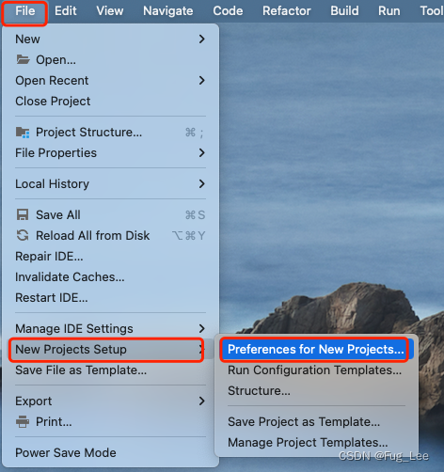Expand the Export submenu arrow

tap(201, 401)
